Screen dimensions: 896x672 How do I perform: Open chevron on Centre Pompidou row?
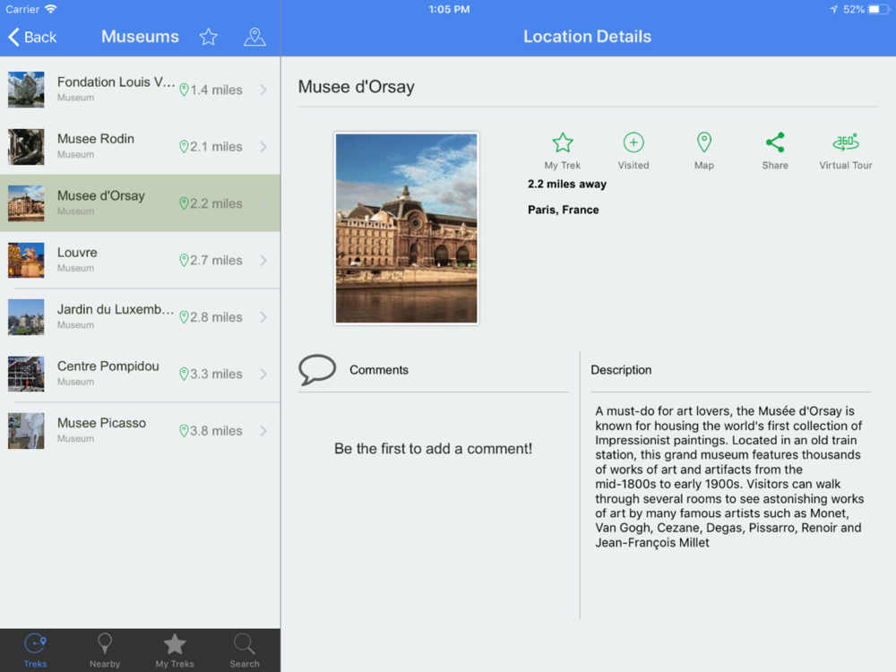click(x=263, y=374)
